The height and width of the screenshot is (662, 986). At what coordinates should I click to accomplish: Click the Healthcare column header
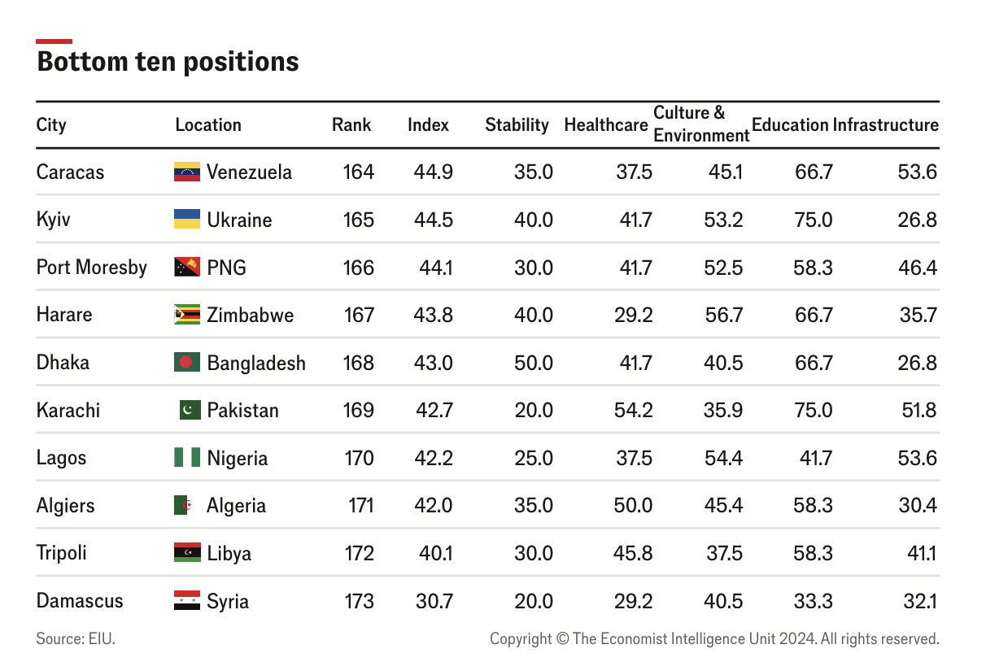606,124
